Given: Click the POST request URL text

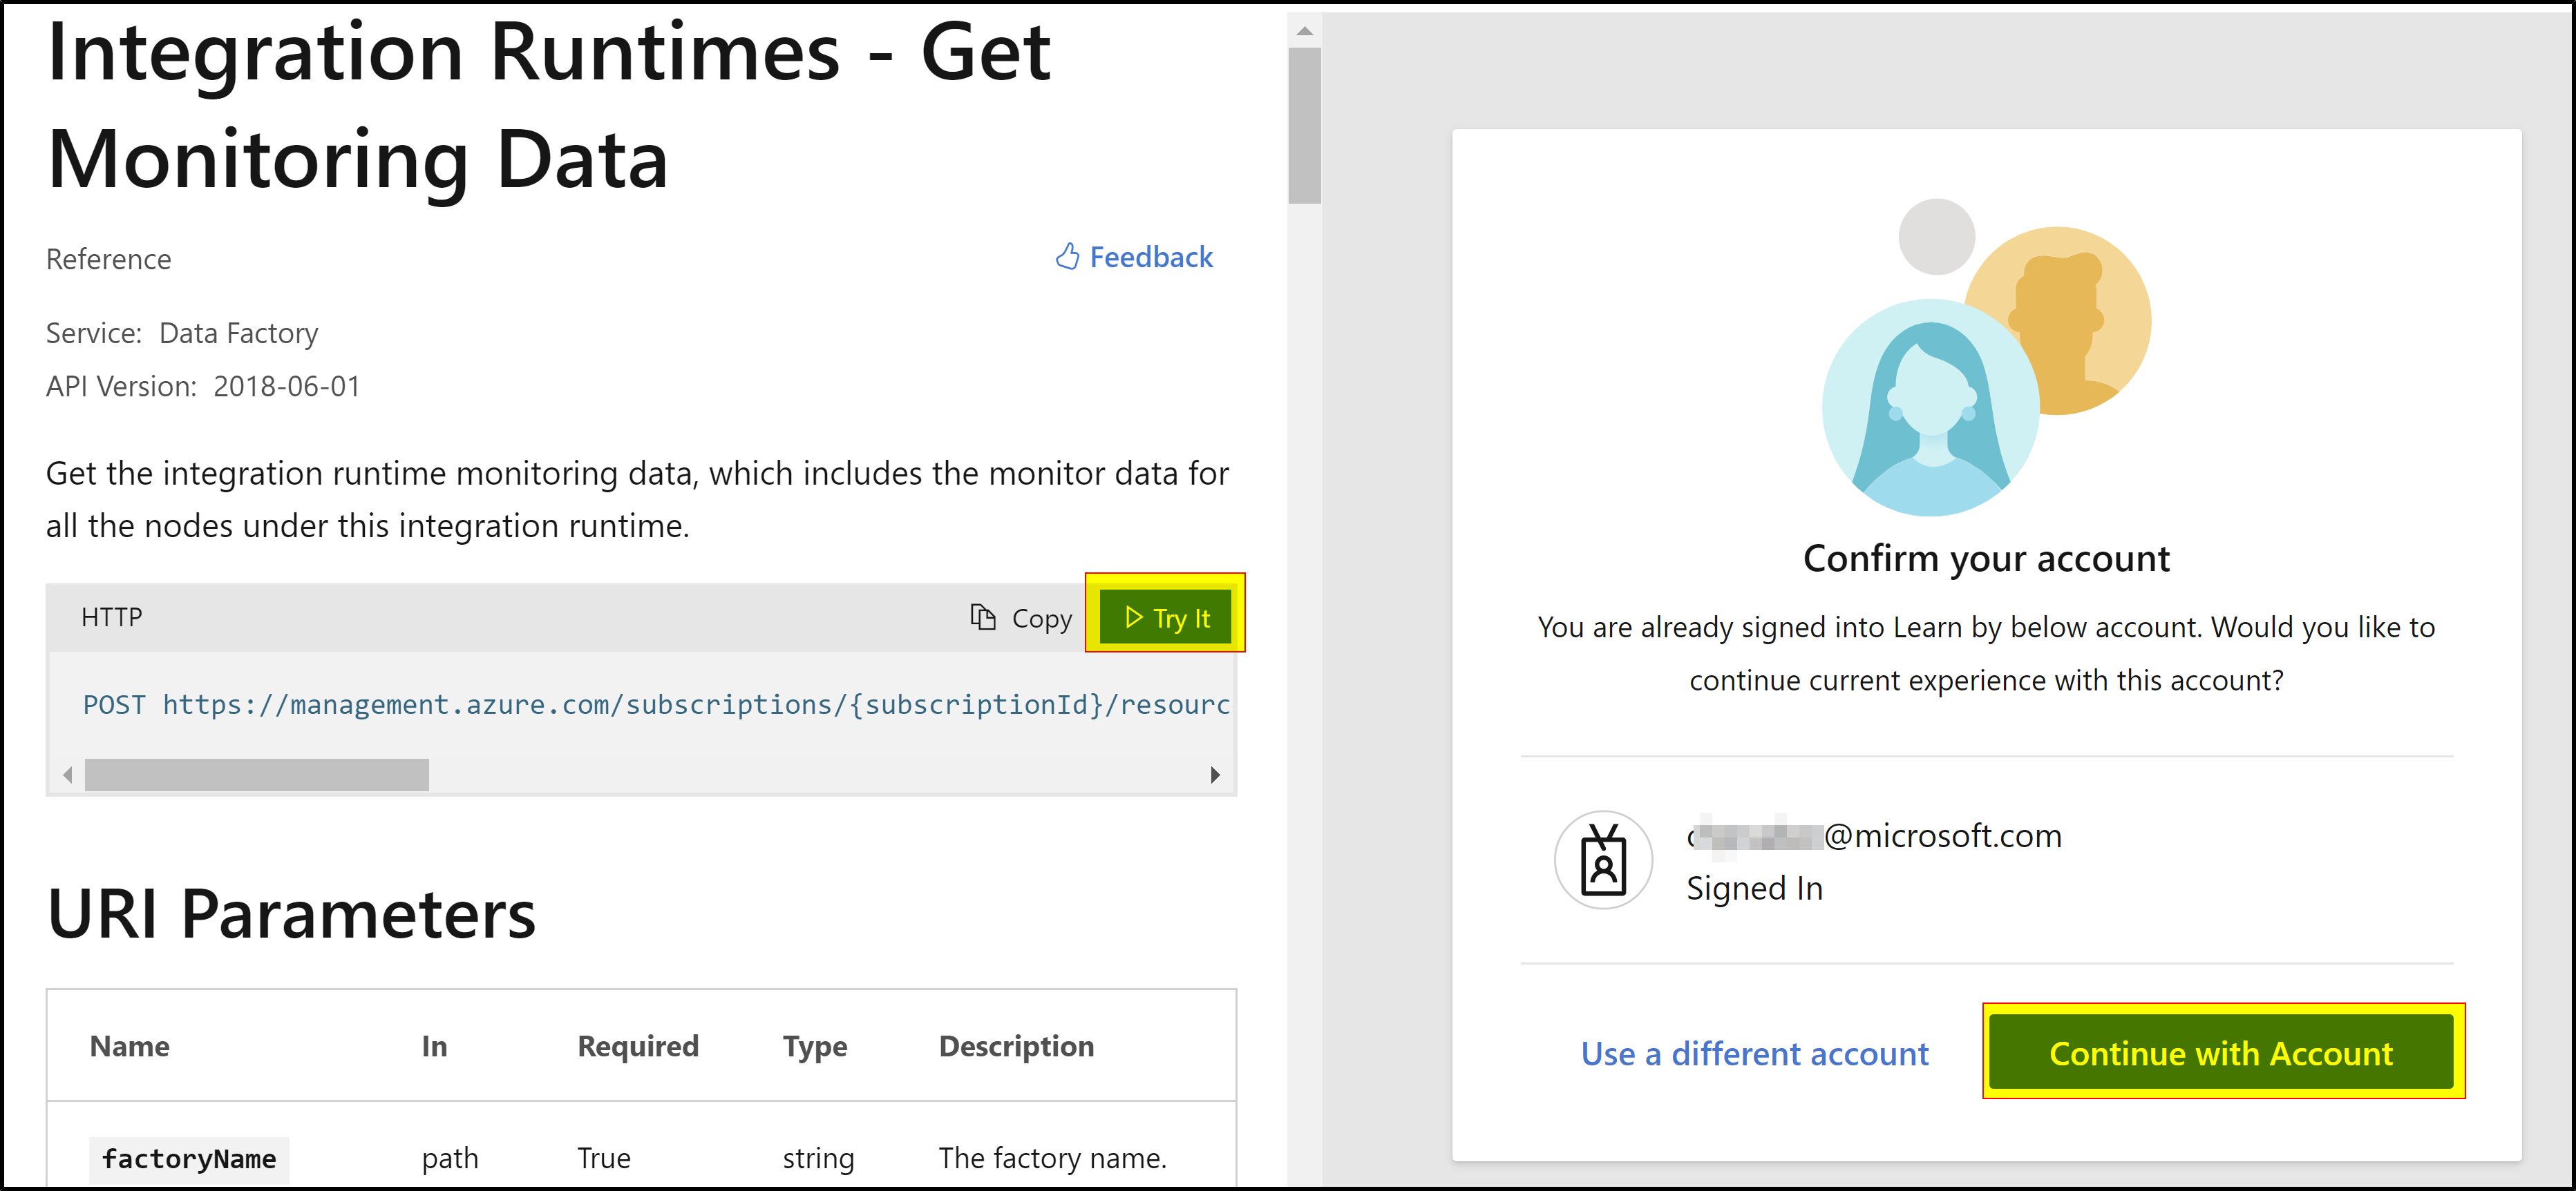Looking at the screenshot, I should click(x=656, y=704).
